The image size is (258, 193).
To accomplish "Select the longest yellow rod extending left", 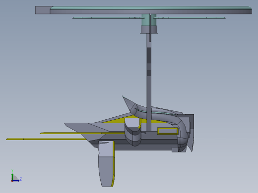I will (x=46, y=139).
